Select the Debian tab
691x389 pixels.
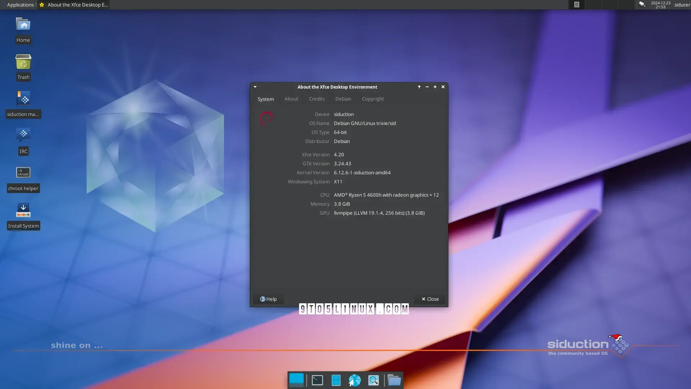coord(343,99)
